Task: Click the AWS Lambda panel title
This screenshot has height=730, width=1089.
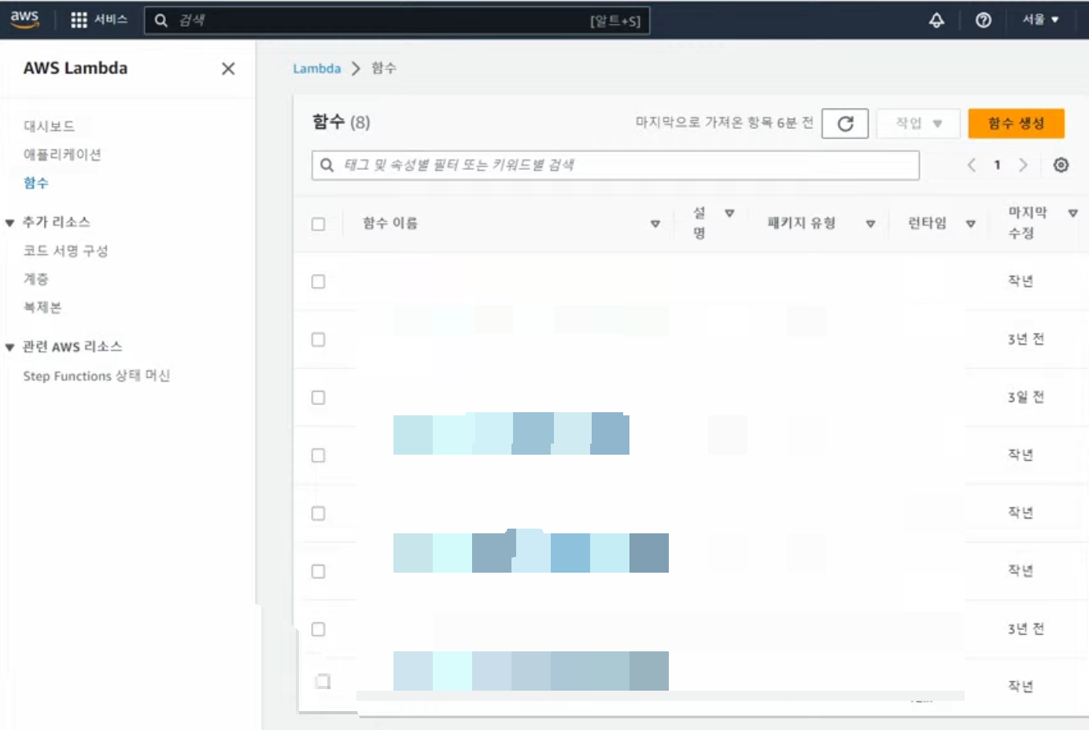Action: [x=76, y=68]
